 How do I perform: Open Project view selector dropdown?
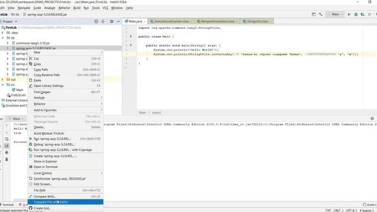click(x=9, y=21)
